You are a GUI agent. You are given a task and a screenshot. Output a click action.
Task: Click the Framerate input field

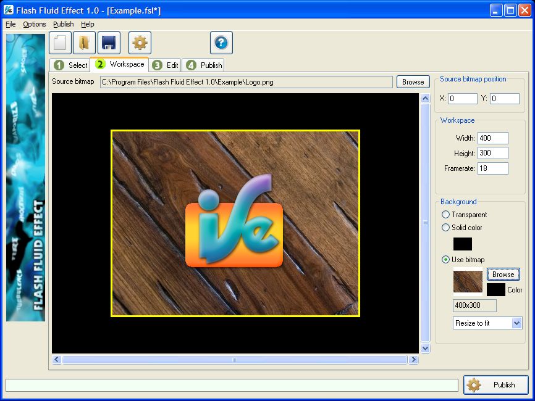point(493,168)
